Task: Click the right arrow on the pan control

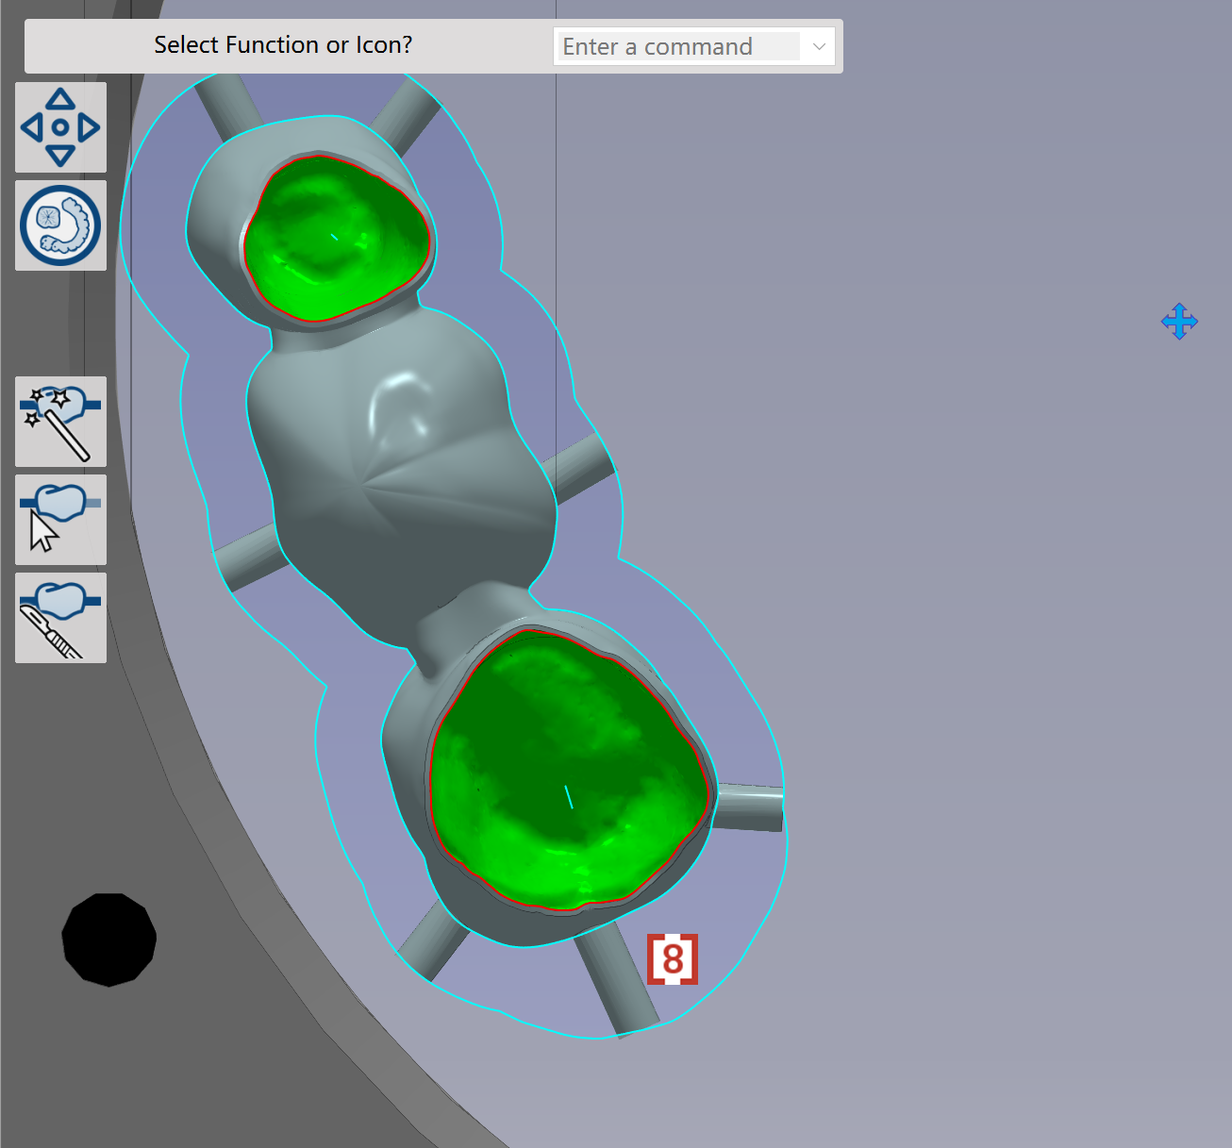Action: [x=90, y=127]
